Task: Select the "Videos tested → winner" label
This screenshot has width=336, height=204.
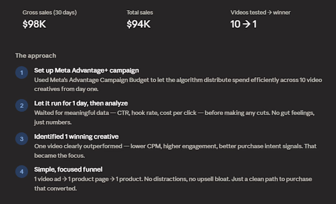Action: [x=260, y=13]
